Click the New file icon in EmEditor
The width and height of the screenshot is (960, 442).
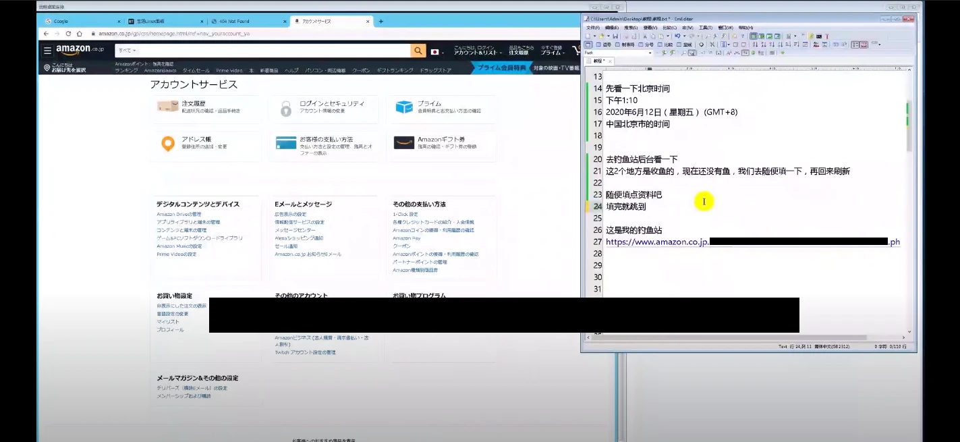[x=588, y=36]
